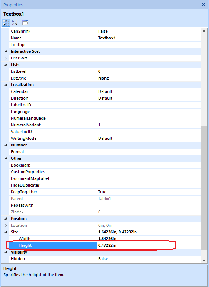Select the KeepTogether property label
The width and height of the screenshot is (209, 287).
click(24, 192)
